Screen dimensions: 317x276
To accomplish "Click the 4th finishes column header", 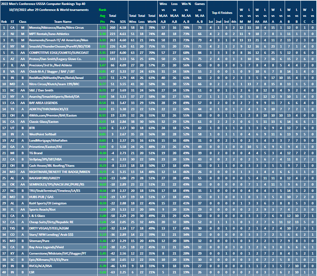I will 234,22.
